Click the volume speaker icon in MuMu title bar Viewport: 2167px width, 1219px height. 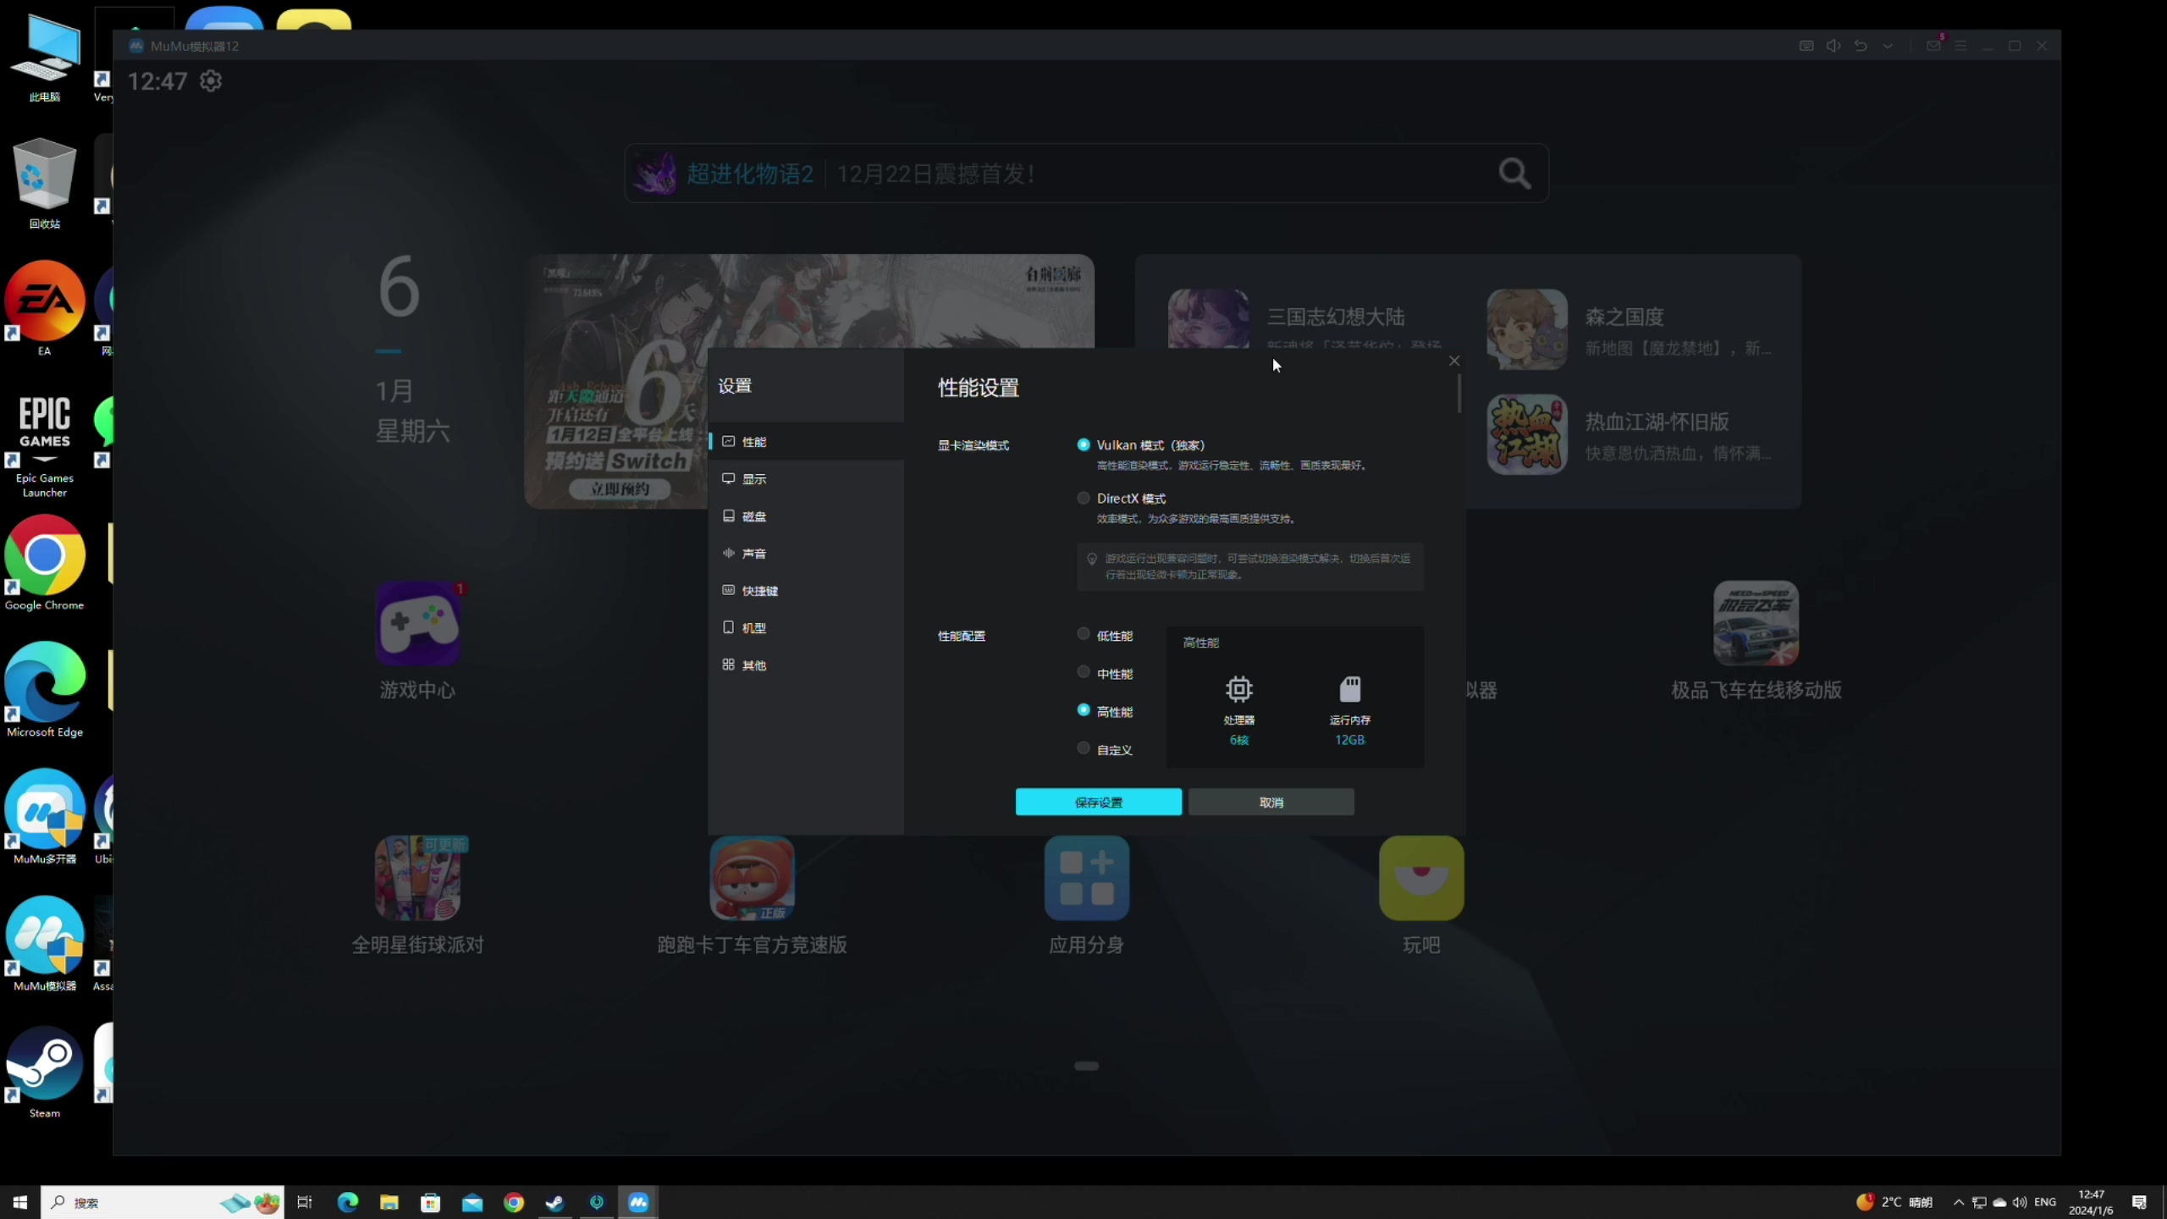pyautogui.click(x=1833, y=46)
